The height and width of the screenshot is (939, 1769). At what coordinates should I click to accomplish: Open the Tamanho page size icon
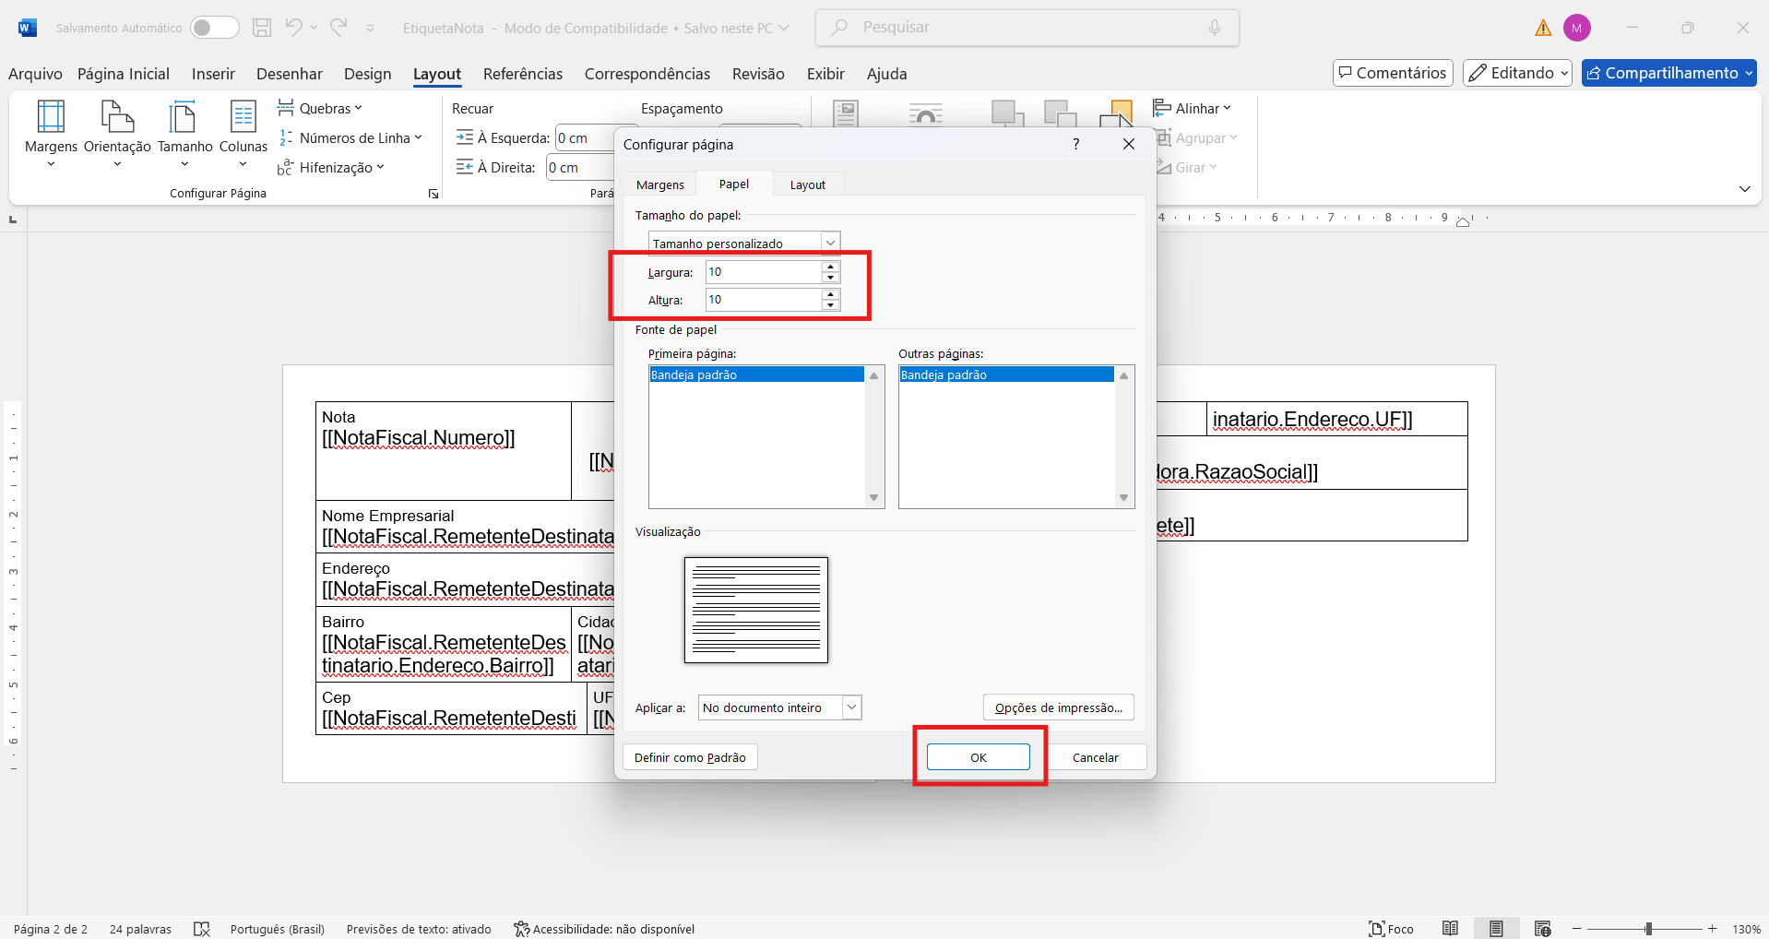pyautogui.click(x=184, y=118)
